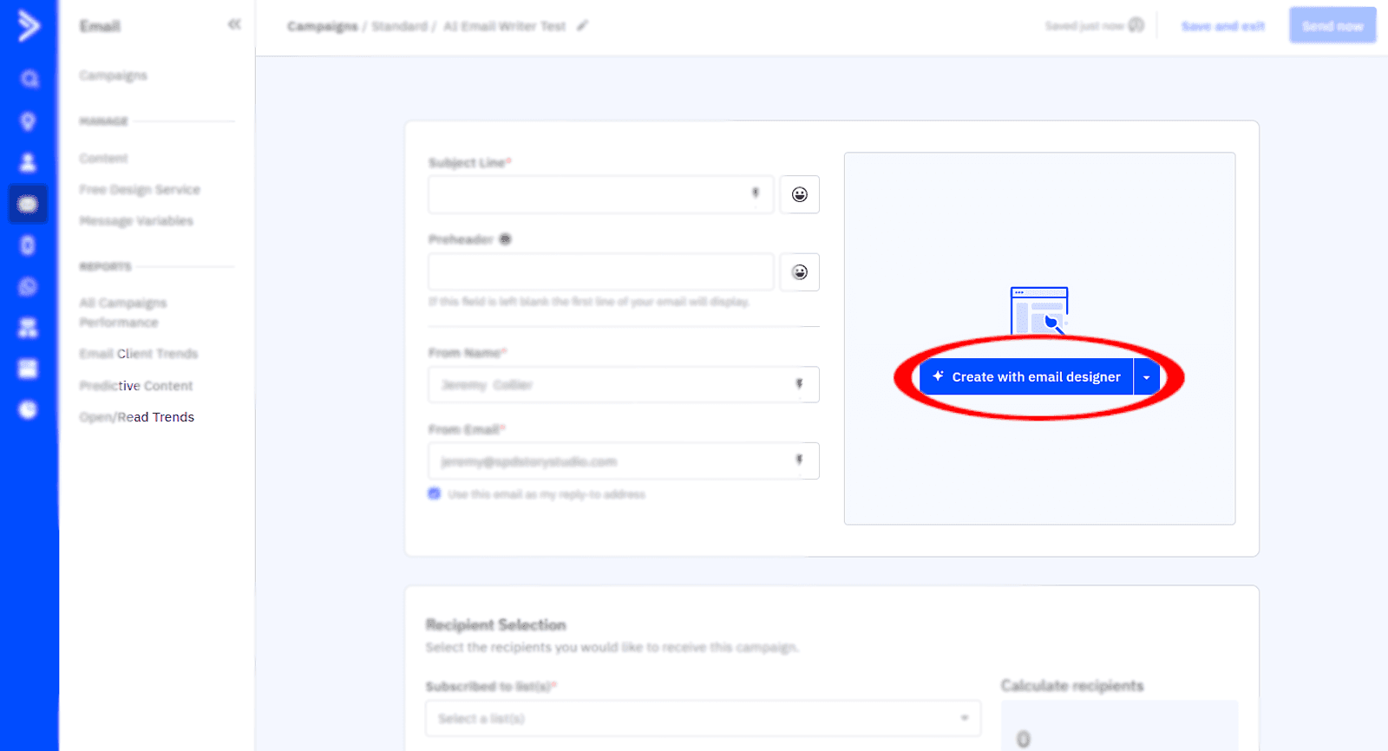Open search from the left sidebar
The width and height of the screenshot is (1388, 751).
point(29,80)
